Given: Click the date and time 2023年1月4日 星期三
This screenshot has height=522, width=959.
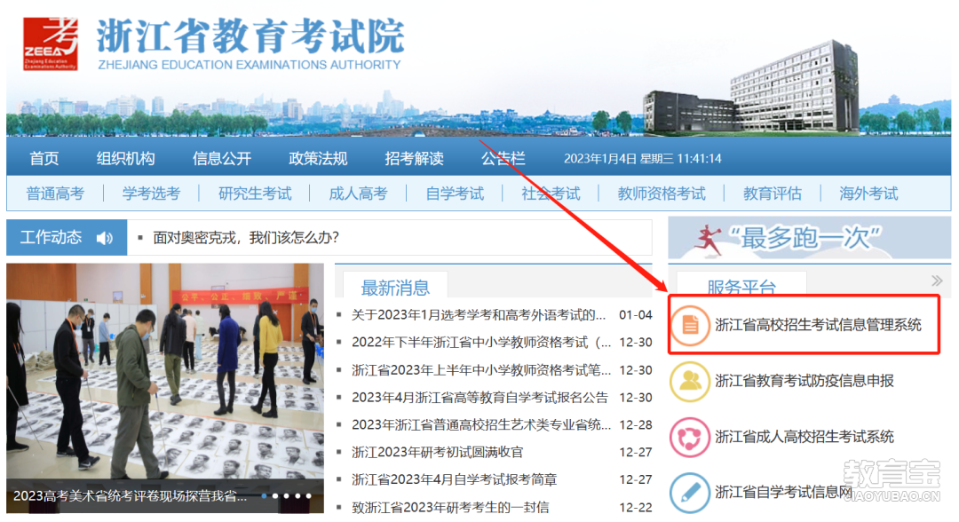Looking at the screenshot, I should point(642,158).
